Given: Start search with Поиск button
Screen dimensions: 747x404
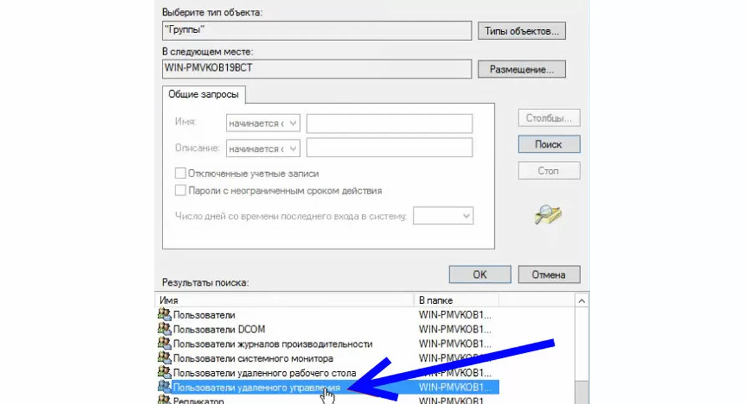Looking at the screenshot, I should (549, 144).
